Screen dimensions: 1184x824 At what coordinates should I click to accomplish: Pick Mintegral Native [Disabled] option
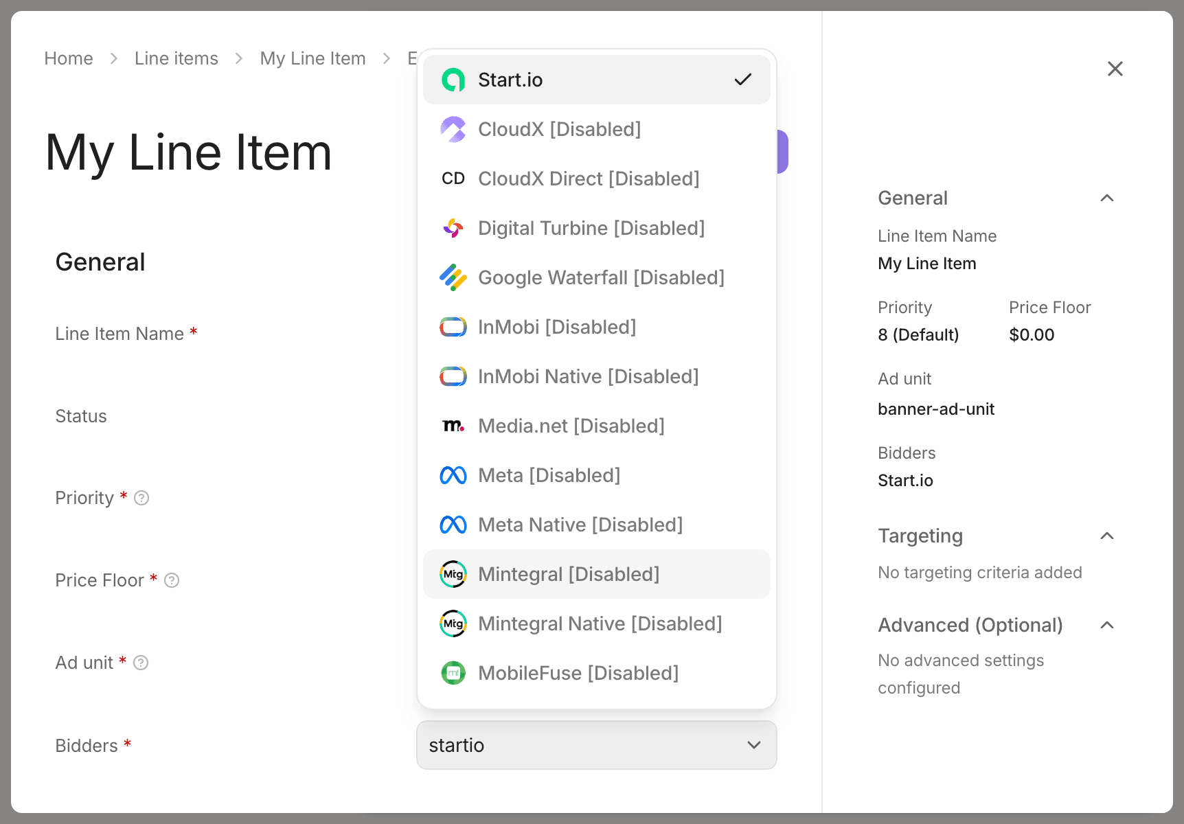tap(597, 623)
